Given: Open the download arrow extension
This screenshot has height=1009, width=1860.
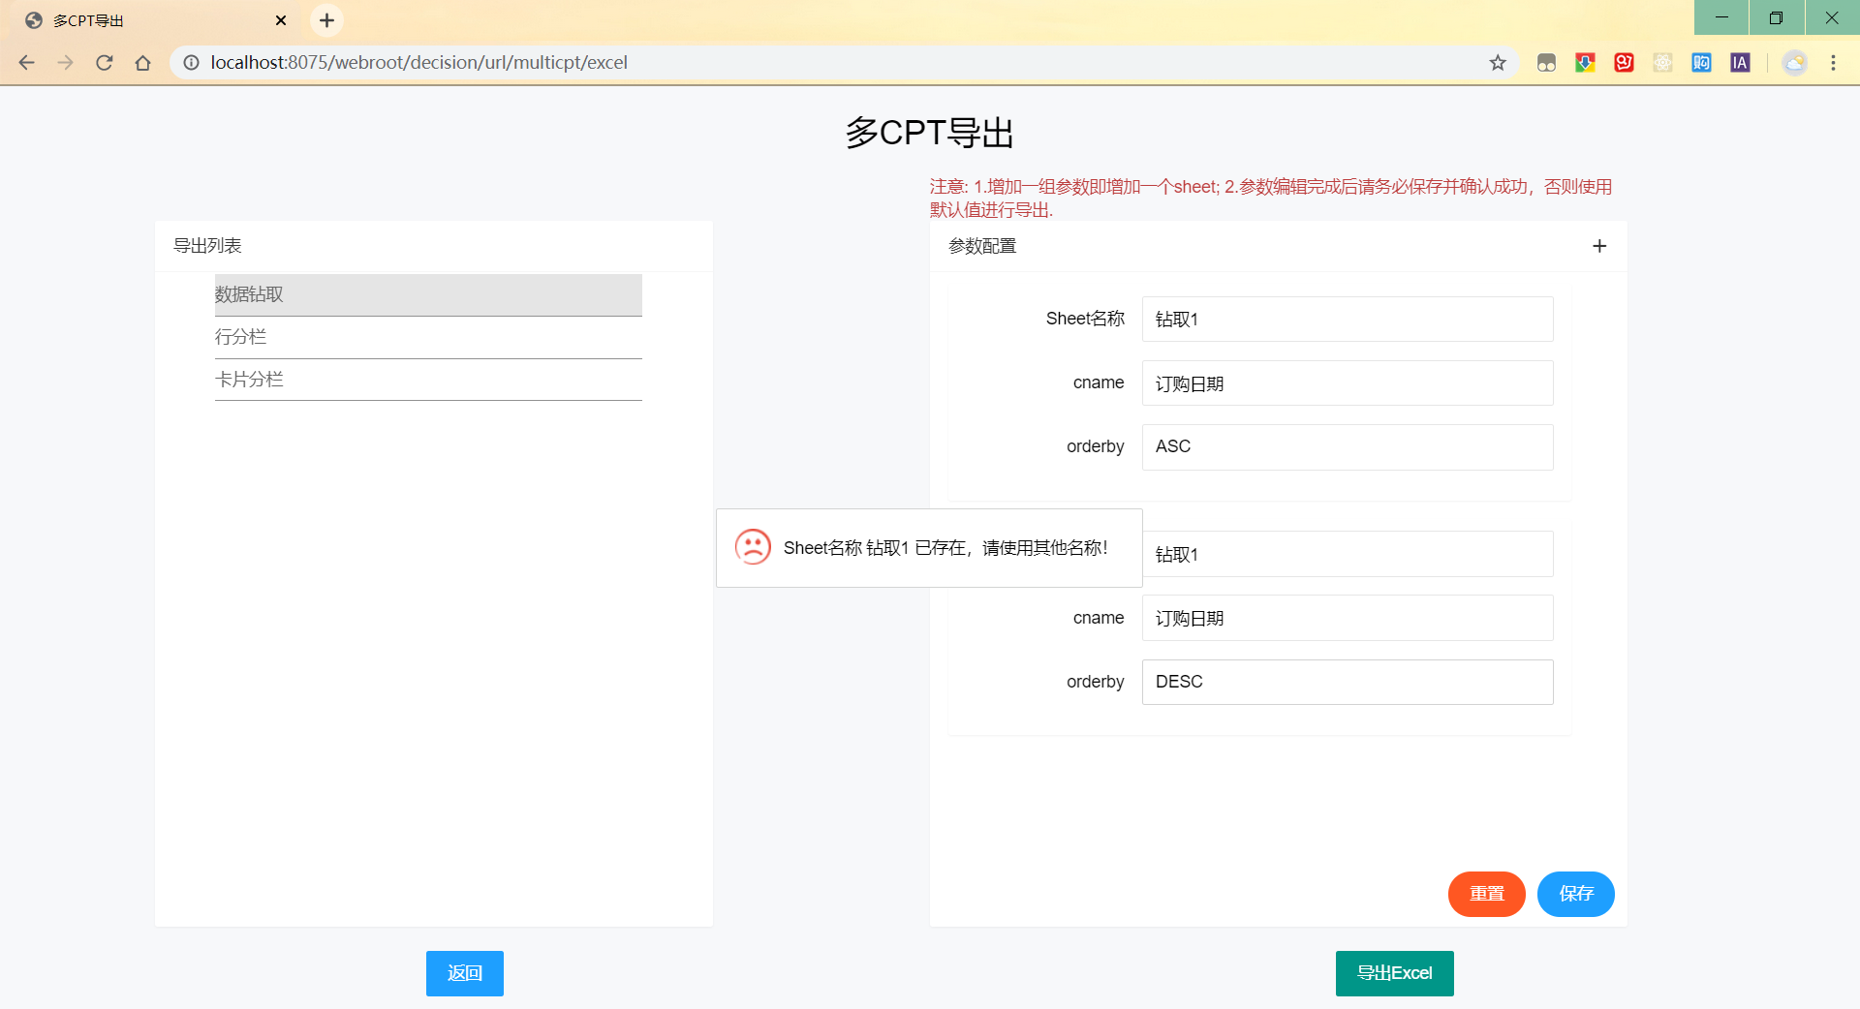Looking at the screenshot, I should click(x=1585, y=63).
